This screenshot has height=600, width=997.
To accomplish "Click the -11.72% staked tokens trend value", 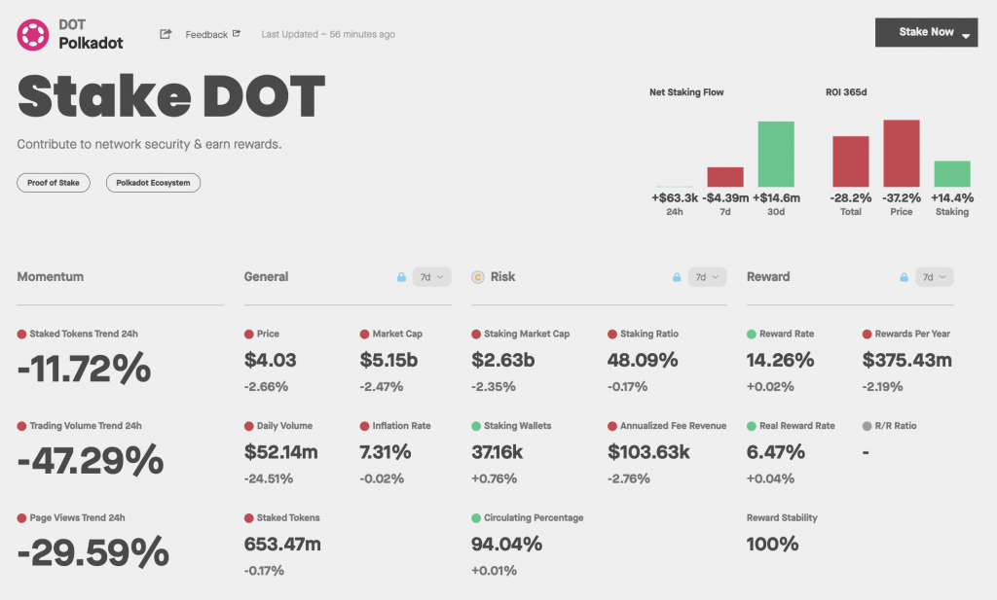I will pos(84,369).
